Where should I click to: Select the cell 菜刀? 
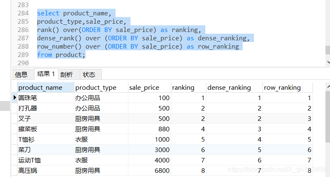coord(46,150)
